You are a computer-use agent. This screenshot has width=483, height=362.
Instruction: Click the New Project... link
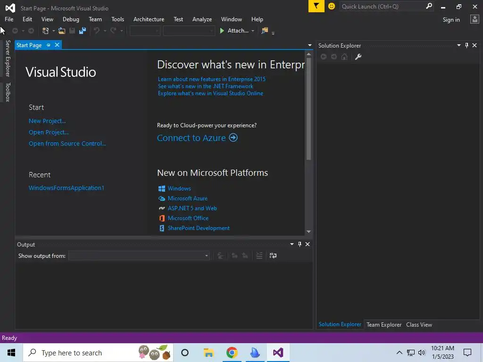click(x=47, y=121)
